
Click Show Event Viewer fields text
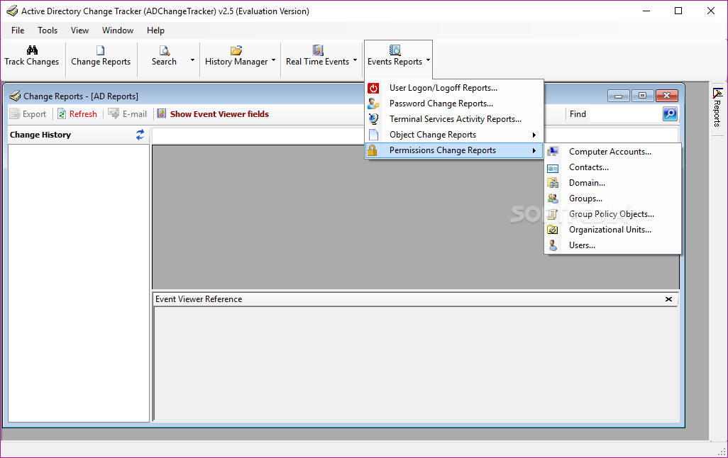tap(219, 114)
